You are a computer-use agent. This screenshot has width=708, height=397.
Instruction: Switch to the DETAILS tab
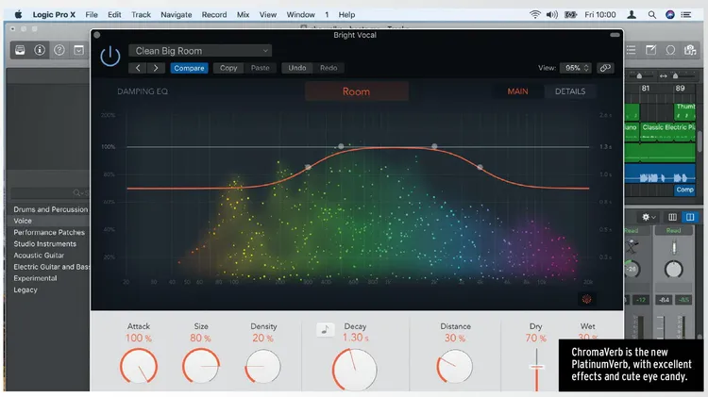click(x=569, y=91)
